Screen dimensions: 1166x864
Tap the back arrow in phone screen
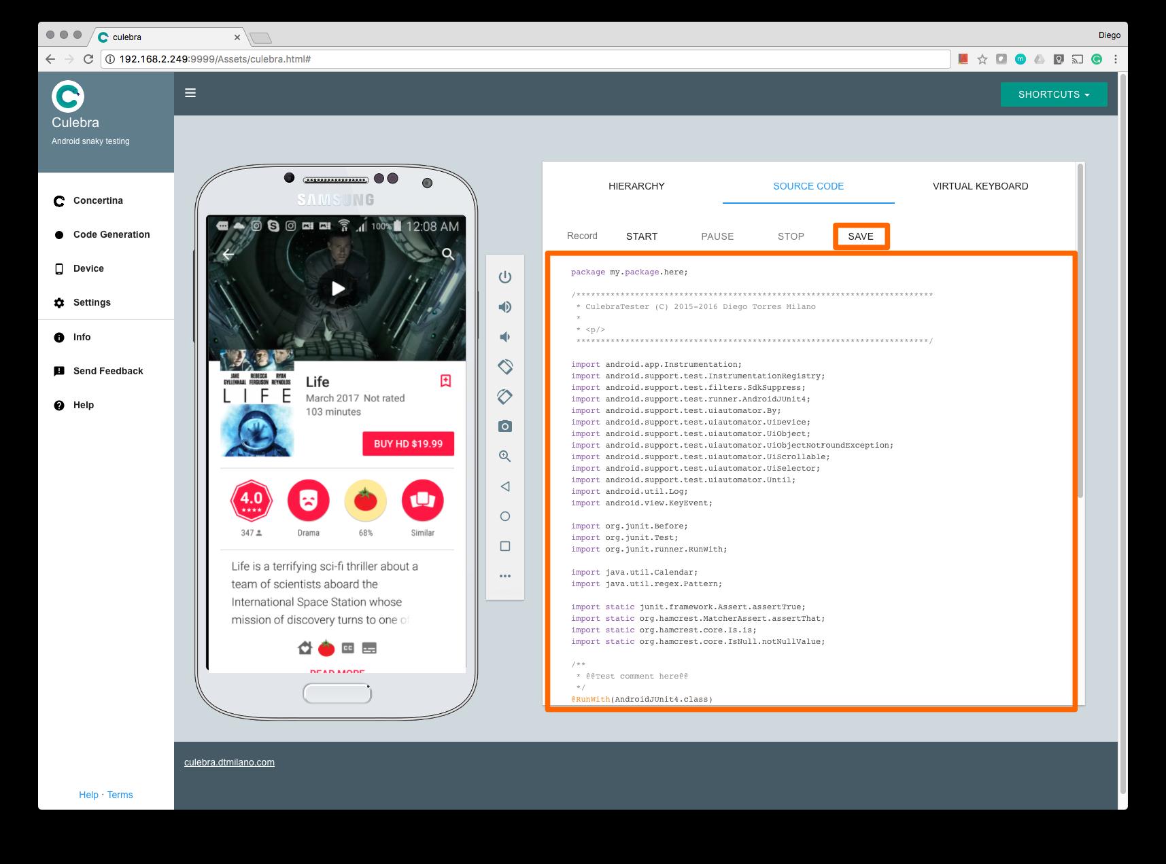tap(228, 255)
